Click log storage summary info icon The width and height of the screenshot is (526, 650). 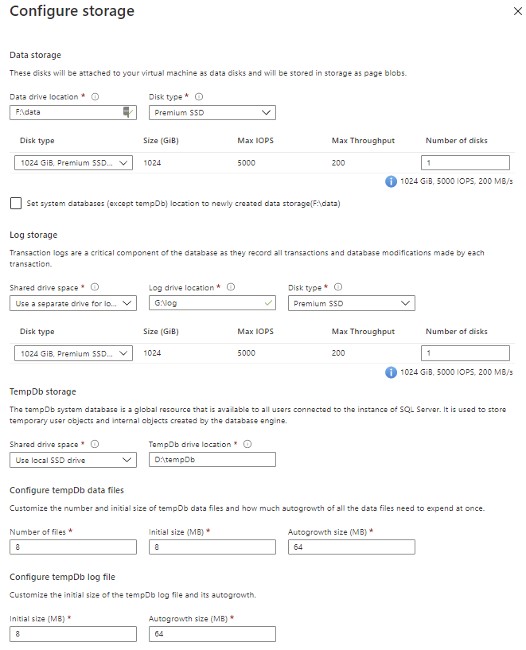tap(391, 372)
